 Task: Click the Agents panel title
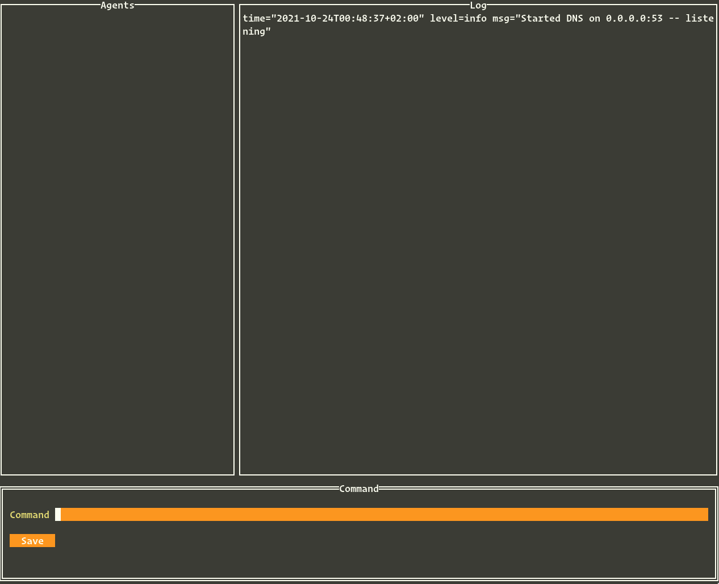coord(117,5)
